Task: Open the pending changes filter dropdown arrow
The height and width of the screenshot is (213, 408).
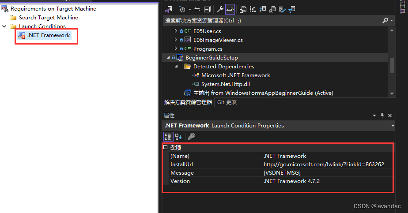Action: pos(190,10)
